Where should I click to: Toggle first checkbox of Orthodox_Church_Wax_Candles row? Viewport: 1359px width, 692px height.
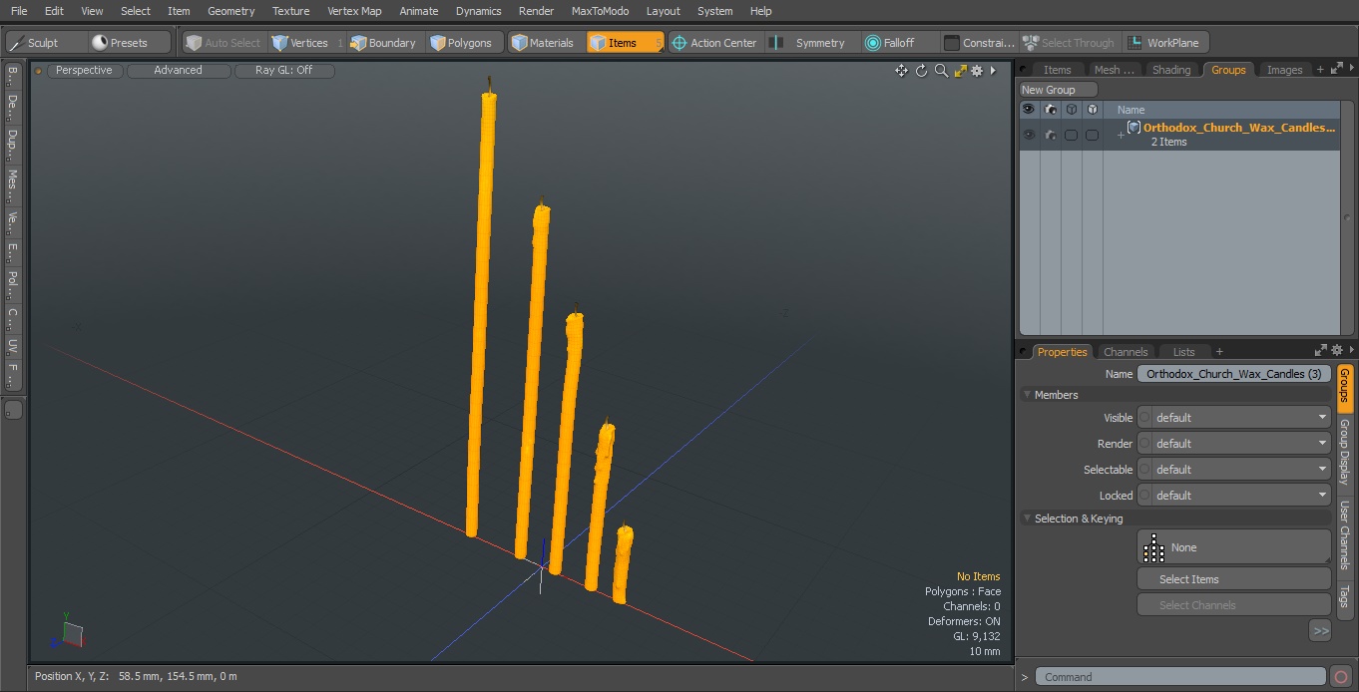[1071, 135]
